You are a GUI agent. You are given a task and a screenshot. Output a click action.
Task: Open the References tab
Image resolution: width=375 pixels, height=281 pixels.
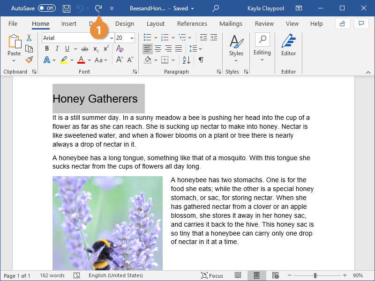tap(192, 24)
